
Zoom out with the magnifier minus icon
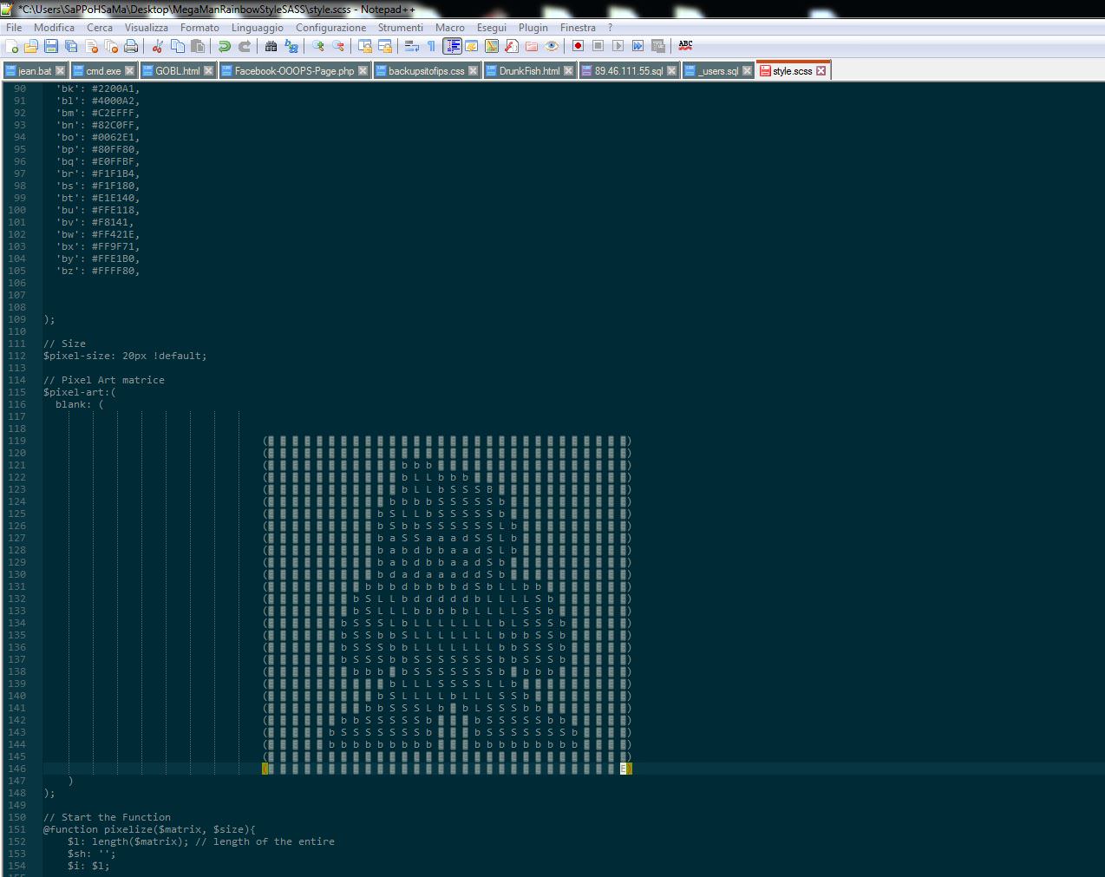coord(338,46)
